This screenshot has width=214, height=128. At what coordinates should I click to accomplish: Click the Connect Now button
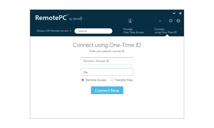point(107,90)
